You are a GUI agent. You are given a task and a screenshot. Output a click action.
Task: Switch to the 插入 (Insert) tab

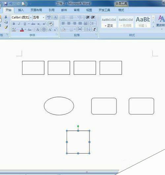click(x=21, y=10)
